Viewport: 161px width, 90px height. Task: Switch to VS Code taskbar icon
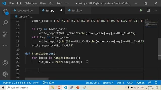pos(65,87)
